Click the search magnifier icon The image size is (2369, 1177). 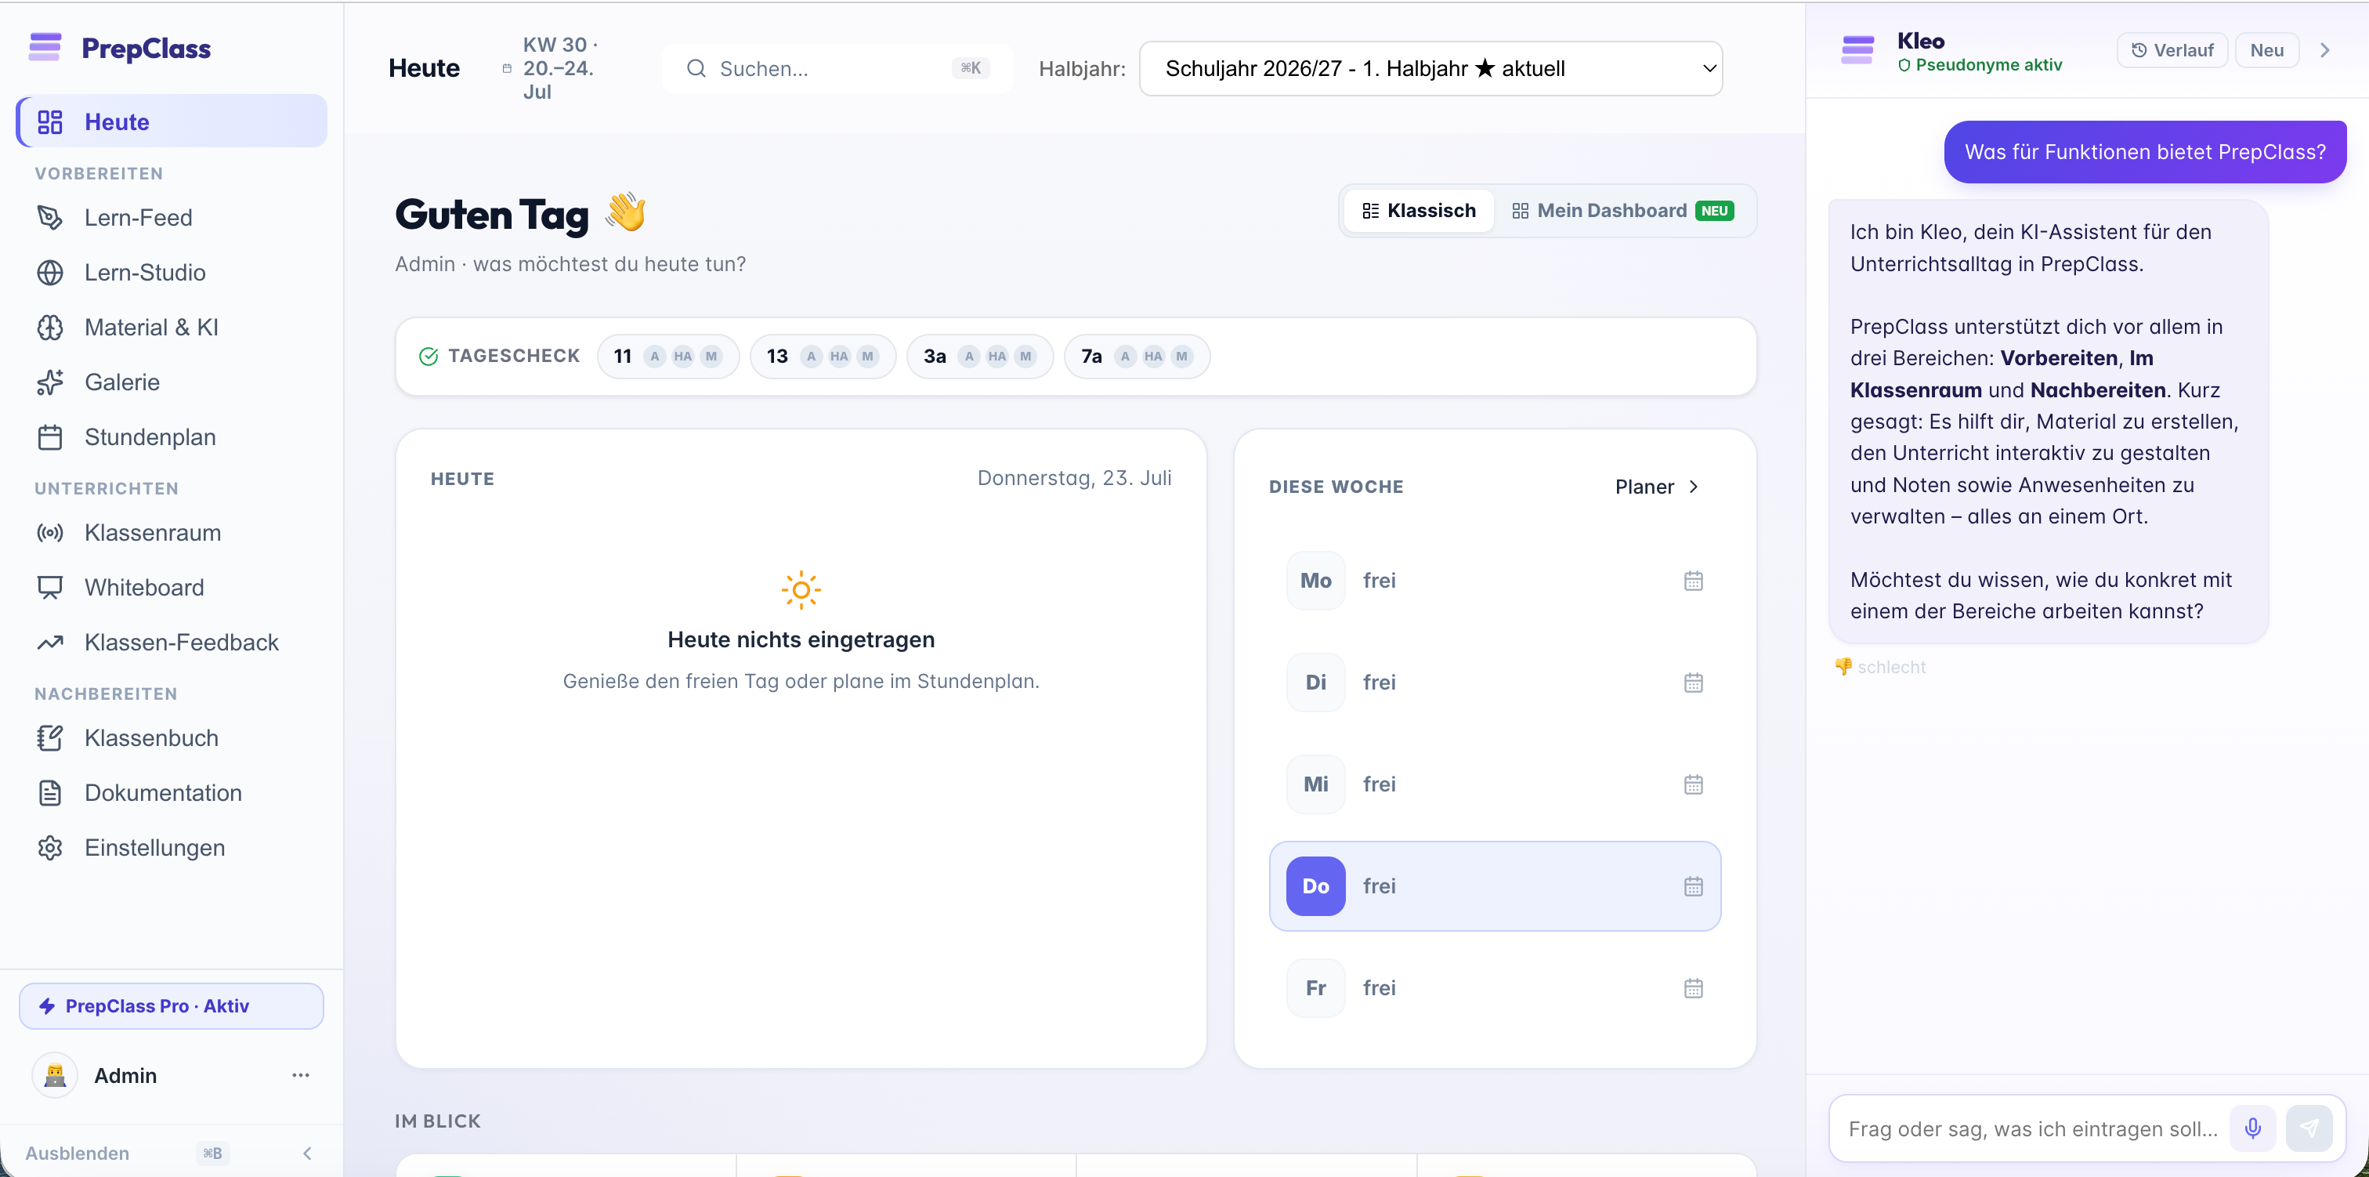point(696,68)
